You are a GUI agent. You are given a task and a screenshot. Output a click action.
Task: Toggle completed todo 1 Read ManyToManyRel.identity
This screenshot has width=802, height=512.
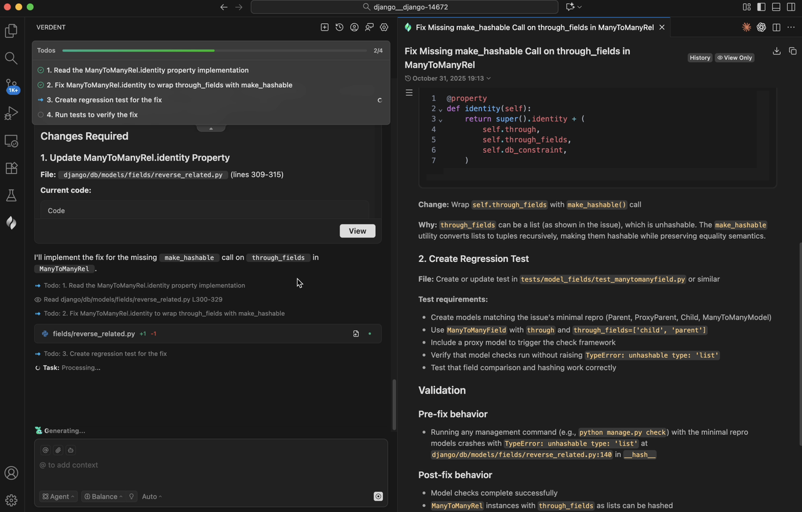click(x=41, y=70)
